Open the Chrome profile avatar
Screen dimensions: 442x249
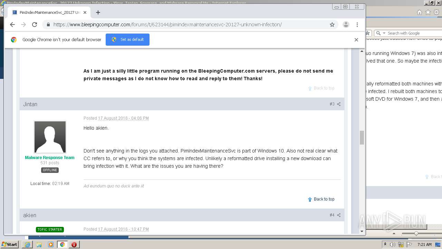[x=346, y=25]
